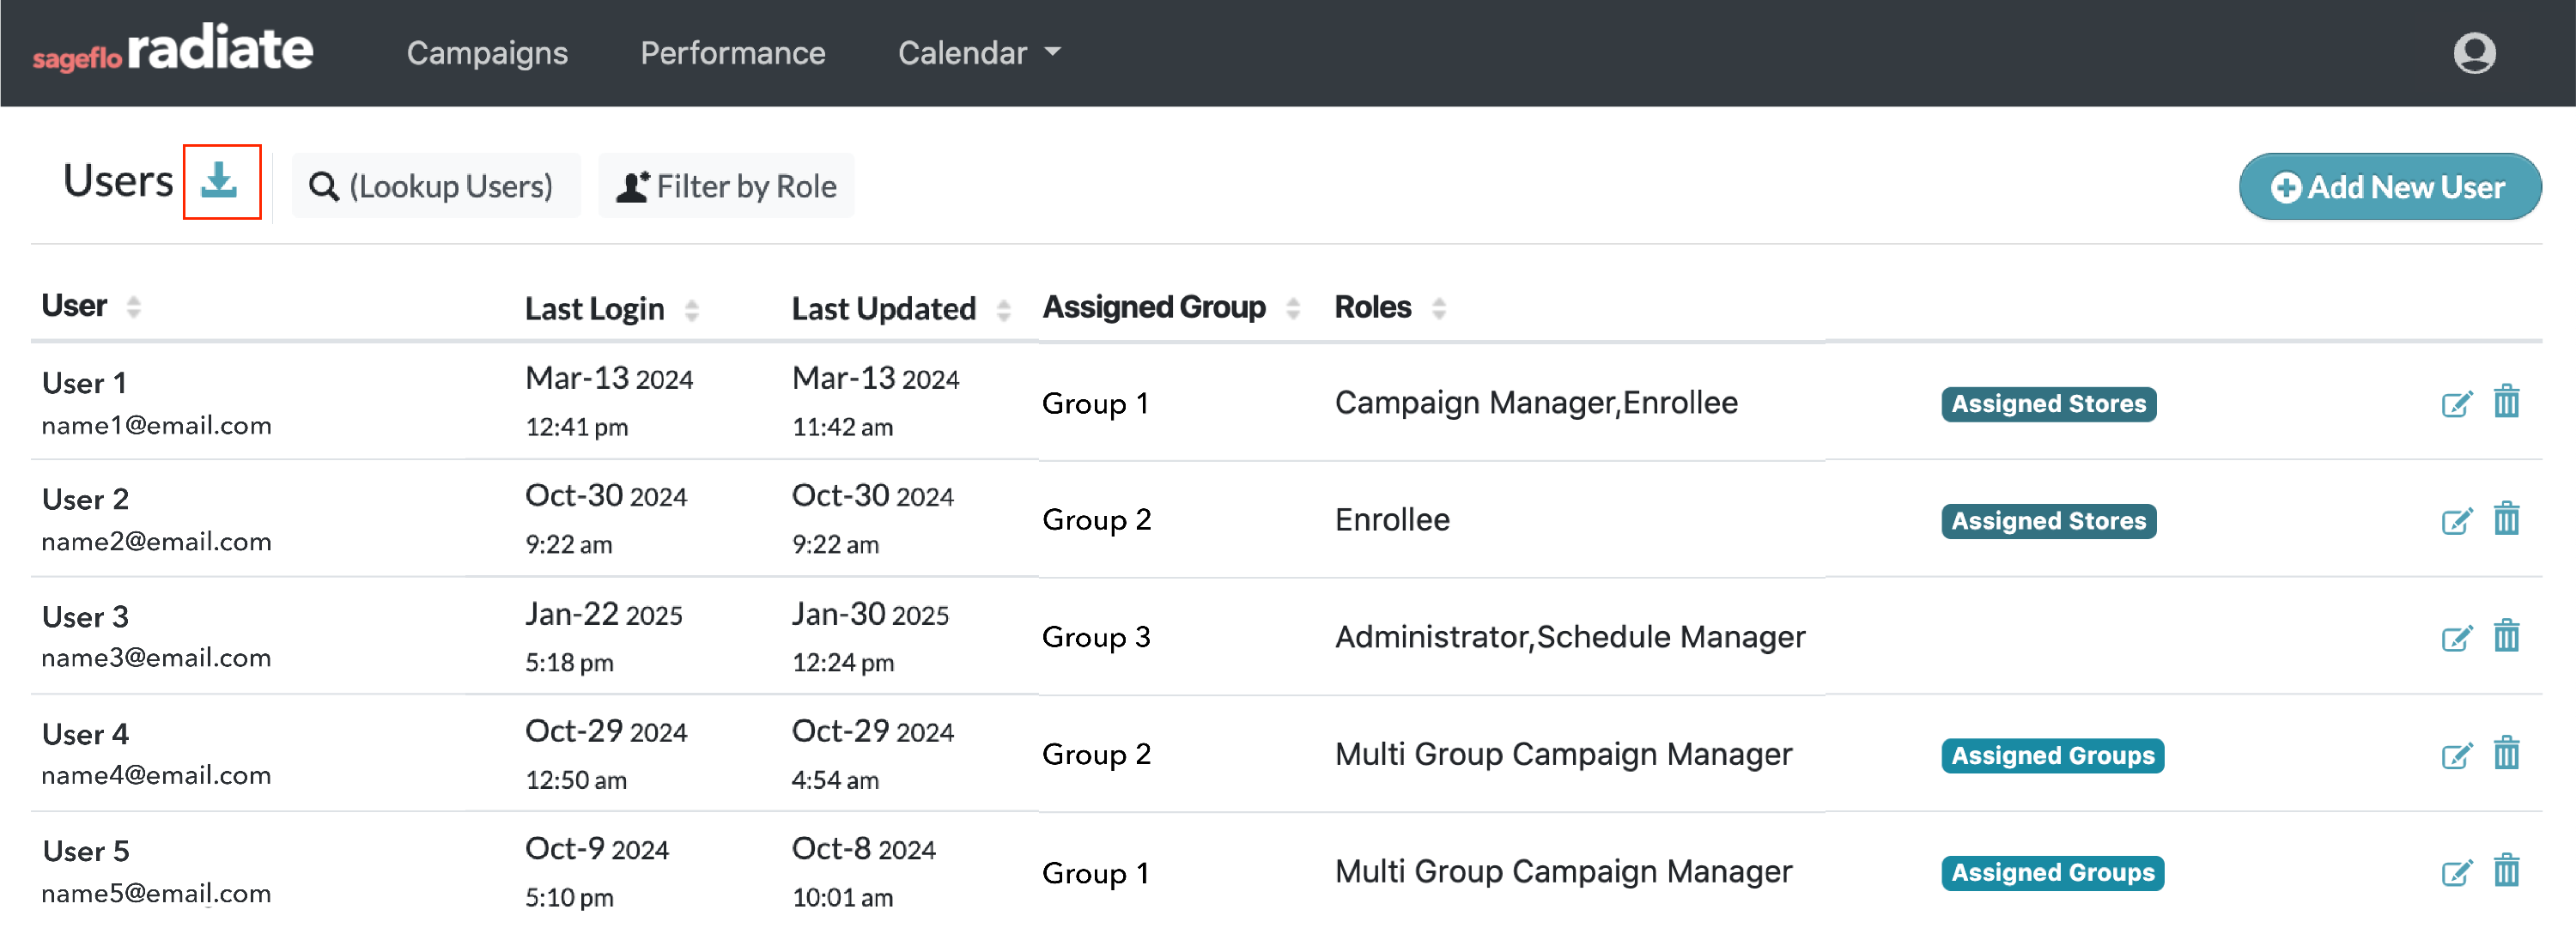Click the edit icon for User 1

[2456, 404]
